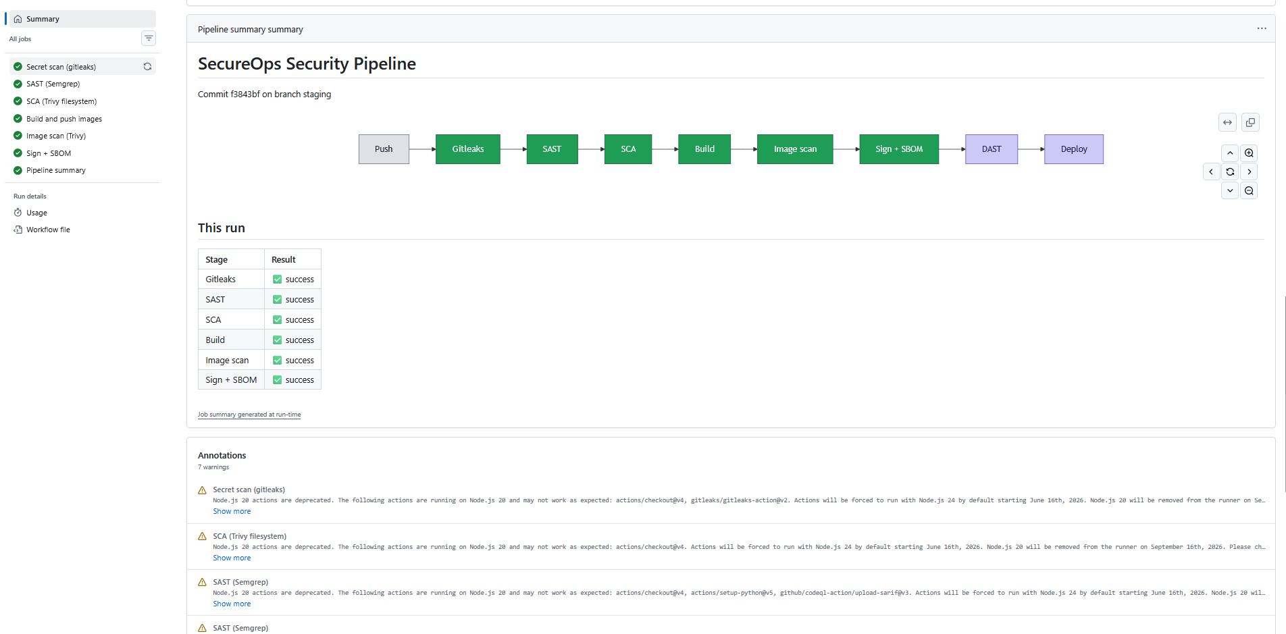Click Gitleaks row success result
The width and height of the screenshot is (1286, 634).
tap(293, 280)
